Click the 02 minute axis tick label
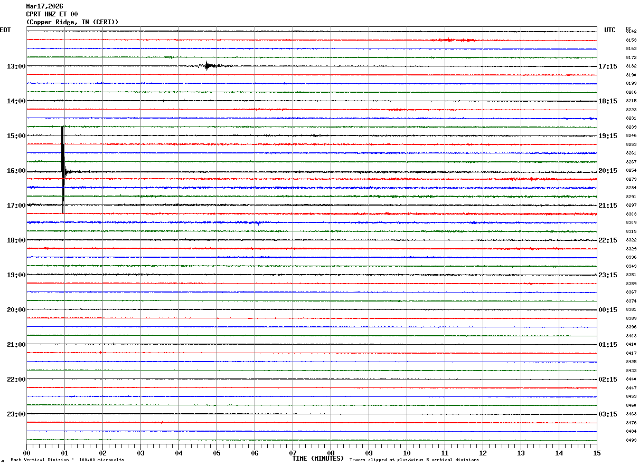 [102, 453]
